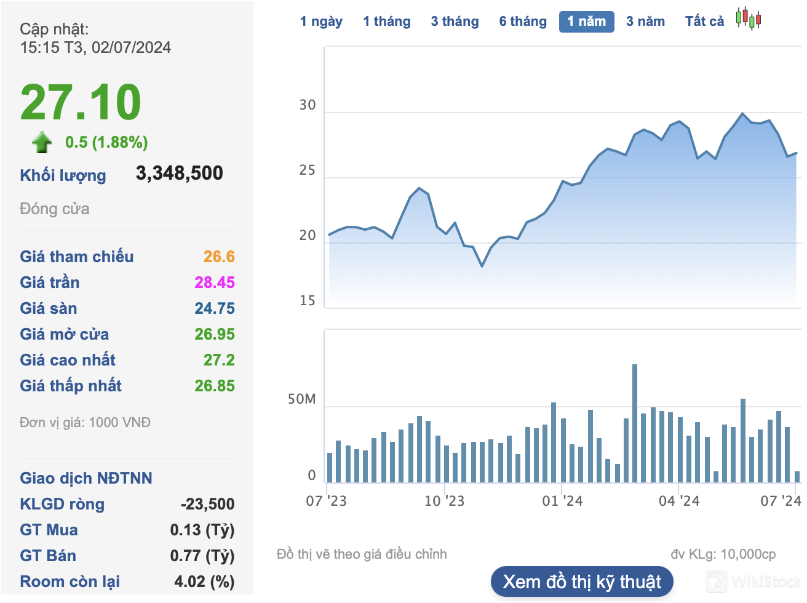The image size is (807, 603).
Task: Click the Giá trần value 28.45
Action: (215, 282)
